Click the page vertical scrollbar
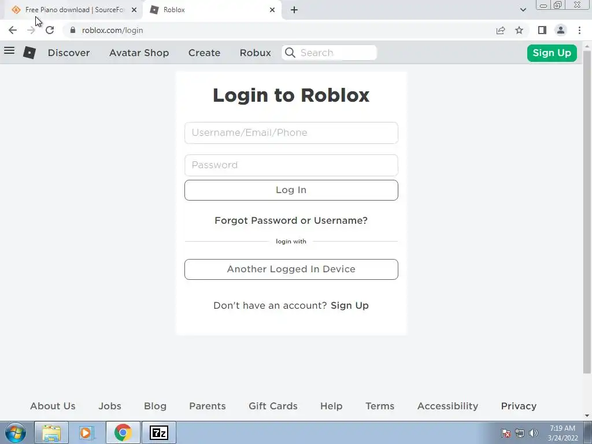Image resolution: width=592 pixels, height=444 pixels. (587, 212)
